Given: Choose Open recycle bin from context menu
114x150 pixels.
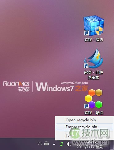Looking at the screenshot, I should 84,120.
